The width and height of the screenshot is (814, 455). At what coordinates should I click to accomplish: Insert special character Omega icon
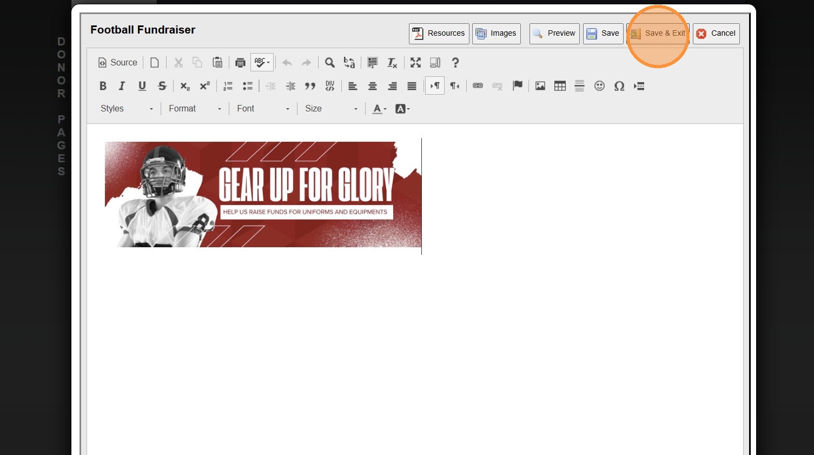(x=619, y=86)
